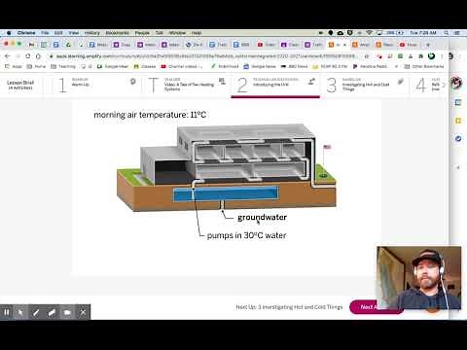Go back to previous page in browser
The height and width of the screenshot is (350, 467).
[x=8, y=56]
